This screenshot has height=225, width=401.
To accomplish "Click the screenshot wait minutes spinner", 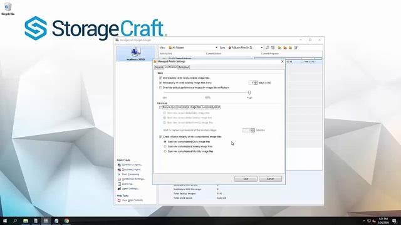I will 253,130.
